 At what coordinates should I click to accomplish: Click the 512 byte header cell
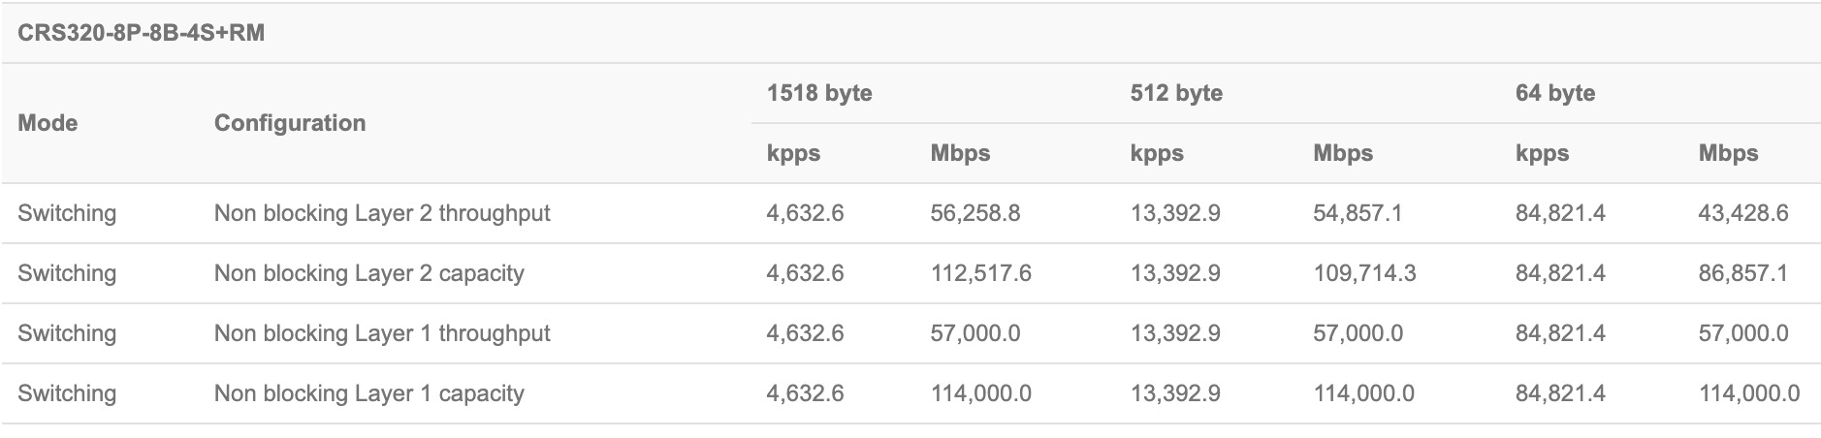[x=1176, y=93]
